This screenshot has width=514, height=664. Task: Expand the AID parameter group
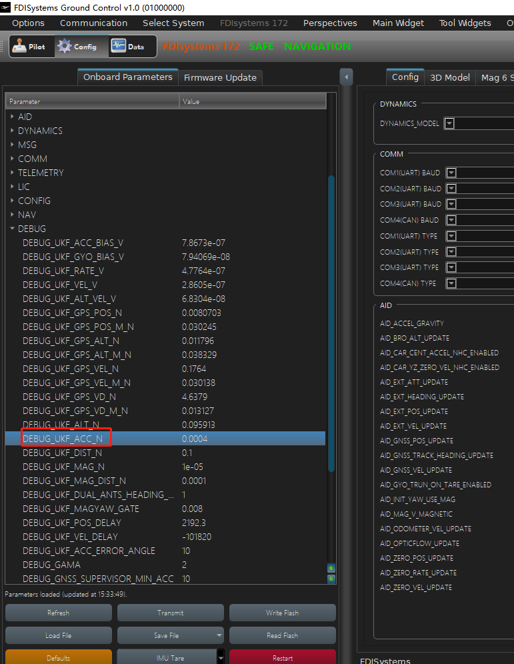12,117
